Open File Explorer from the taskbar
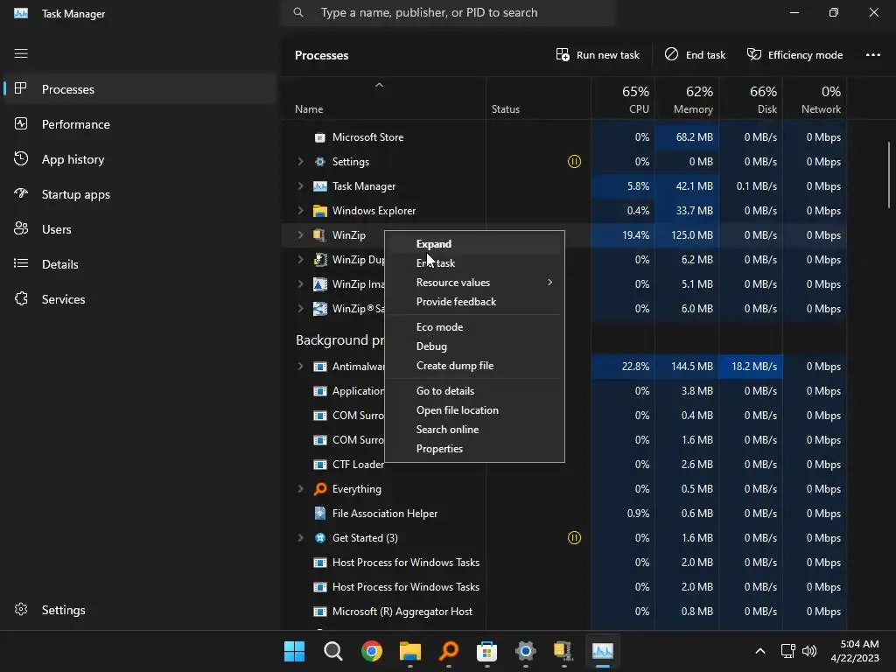Screen dimensions: 896x672 410,651
